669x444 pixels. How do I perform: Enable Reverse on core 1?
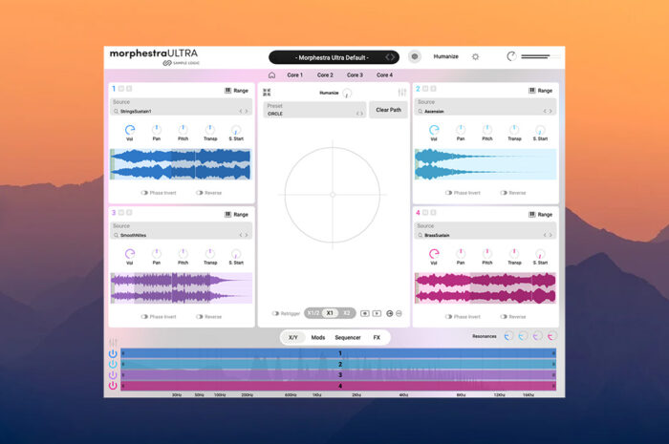click(x=199, y=193)
